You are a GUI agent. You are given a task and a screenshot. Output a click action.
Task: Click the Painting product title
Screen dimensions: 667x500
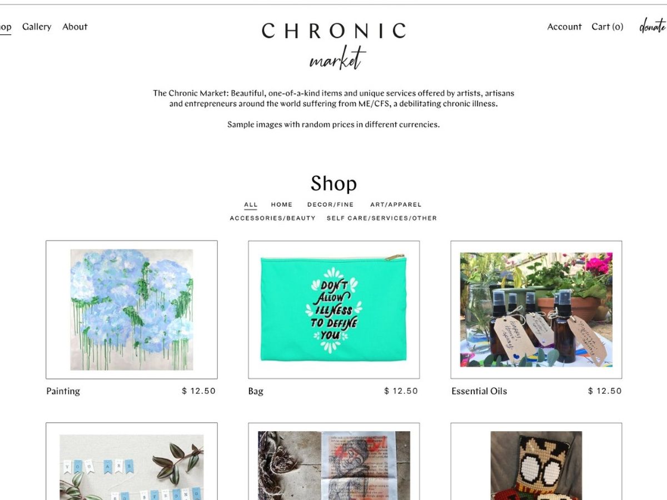[x=63, y=391]
